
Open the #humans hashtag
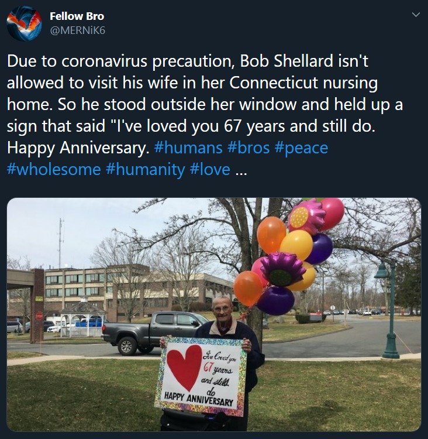point(188,148)
